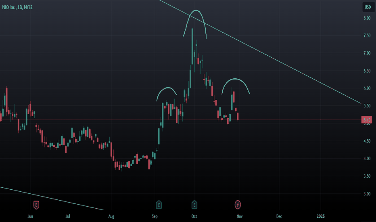Viewport: 376px width, 222px height.
Task: Select the 5.50 price axis label
Action: 367,106
